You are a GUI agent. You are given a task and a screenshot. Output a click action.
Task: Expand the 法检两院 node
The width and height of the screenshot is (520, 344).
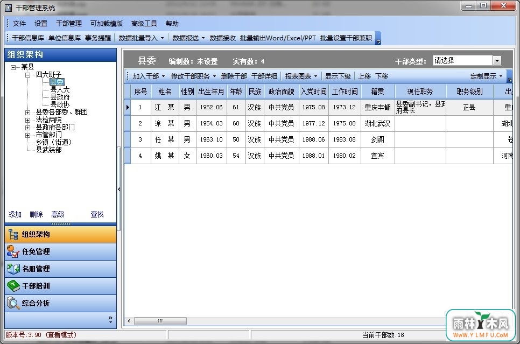click(28, 120)
